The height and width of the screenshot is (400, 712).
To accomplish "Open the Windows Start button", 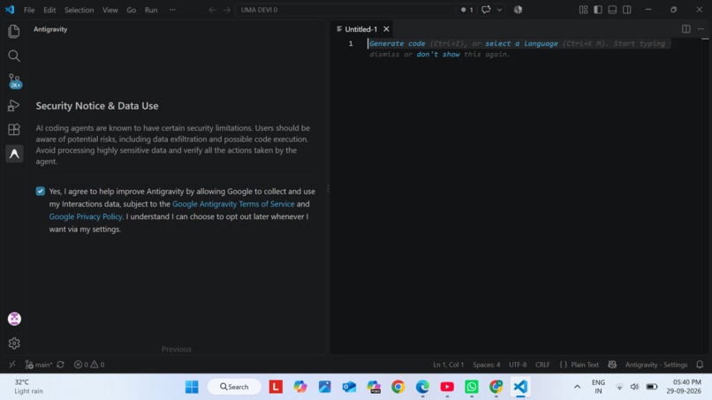I will pos(192,387).
